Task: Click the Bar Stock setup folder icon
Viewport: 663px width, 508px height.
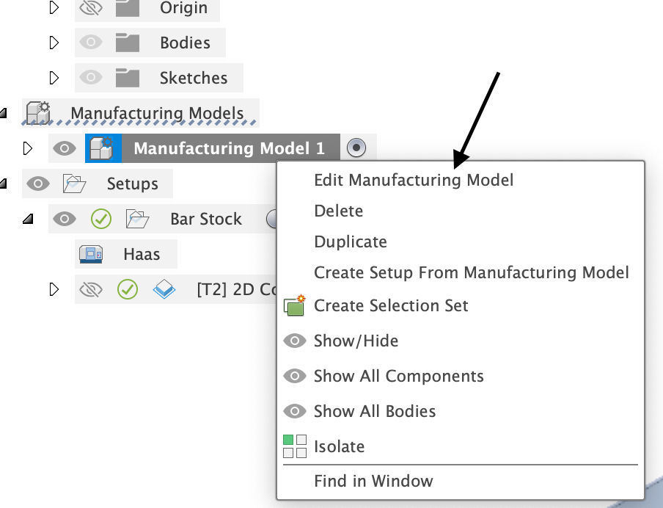Action: [x=137, y=218]
